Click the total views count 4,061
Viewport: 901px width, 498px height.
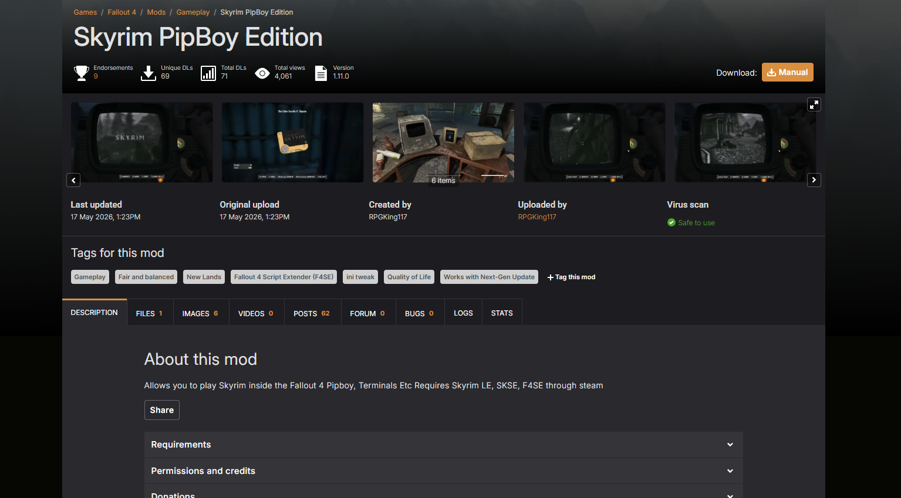283,76
